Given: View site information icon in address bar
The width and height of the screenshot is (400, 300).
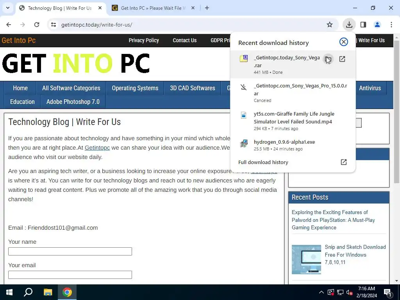Looking at the screenshot, I should point(54,25).
